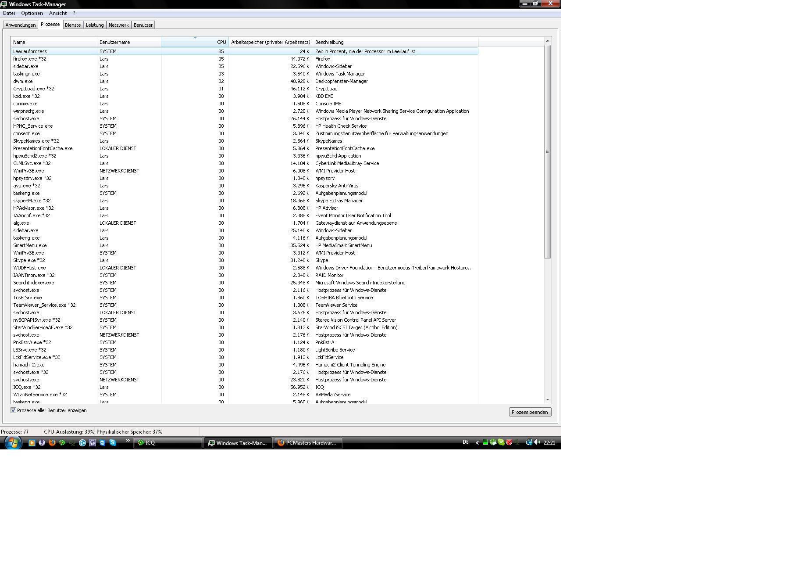Image resolution: width=809 pixels, height=578 pixels.
Task: Select the taskmgr.exe process
Action: click(x=244, y=74)
